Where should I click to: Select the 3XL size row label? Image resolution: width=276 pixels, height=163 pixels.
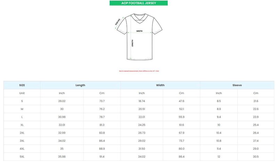point(22,141)
